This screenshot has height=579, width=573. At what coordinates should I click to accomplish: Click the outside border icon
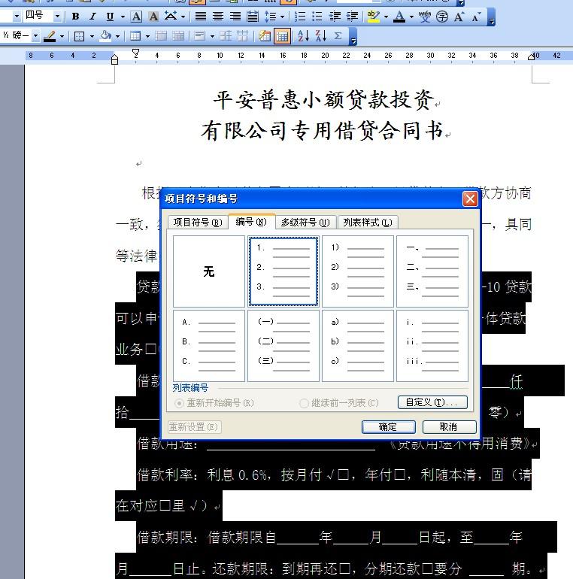pos(80,36)
